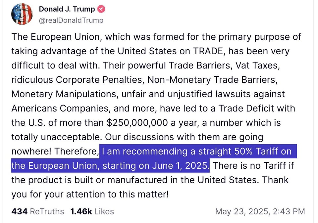Click the "nowhere! Therefore," text

[x=55, y=152]
